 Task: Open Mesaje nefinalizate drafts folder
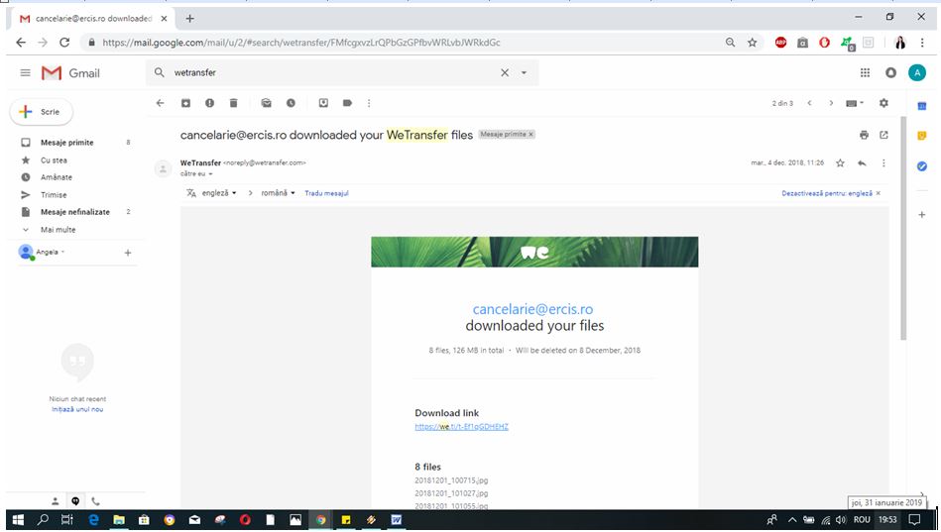click(x=75, y=212)
